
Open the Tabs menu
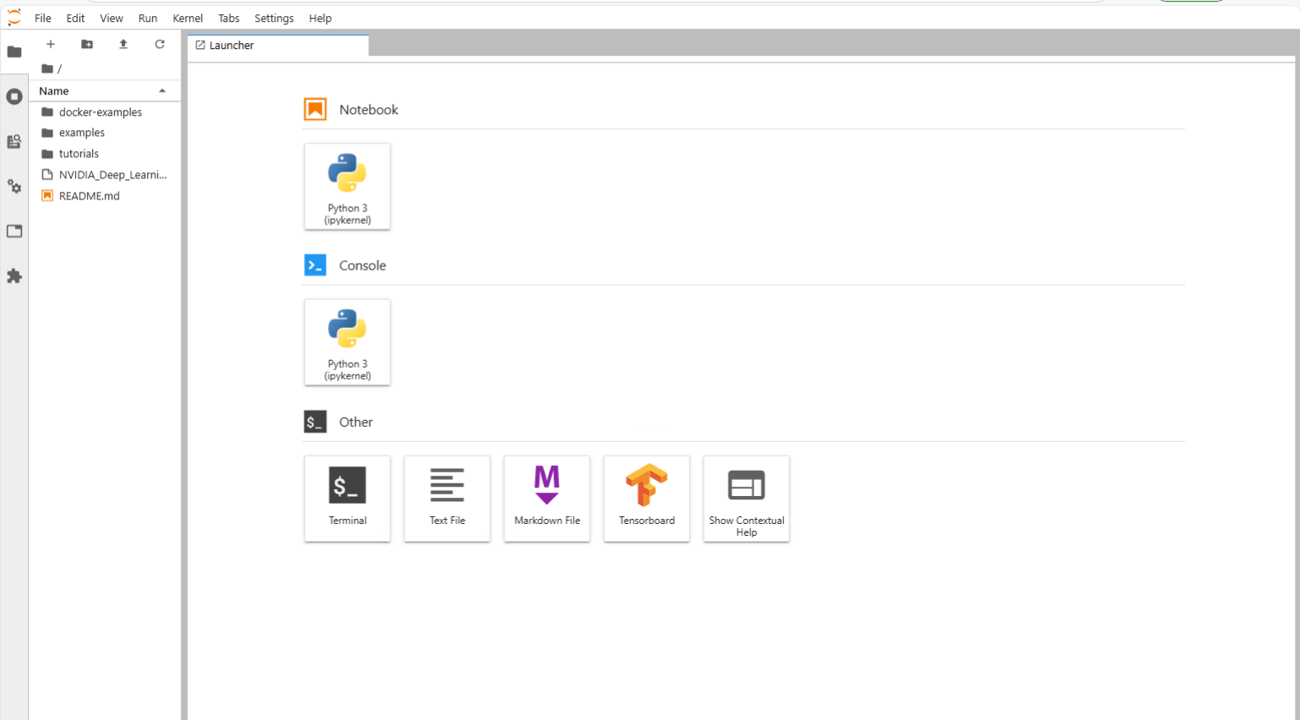click(x=229, y=18)
